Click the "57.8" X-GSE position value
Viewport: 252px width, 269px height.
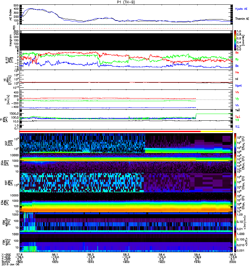tap(19, 255)
